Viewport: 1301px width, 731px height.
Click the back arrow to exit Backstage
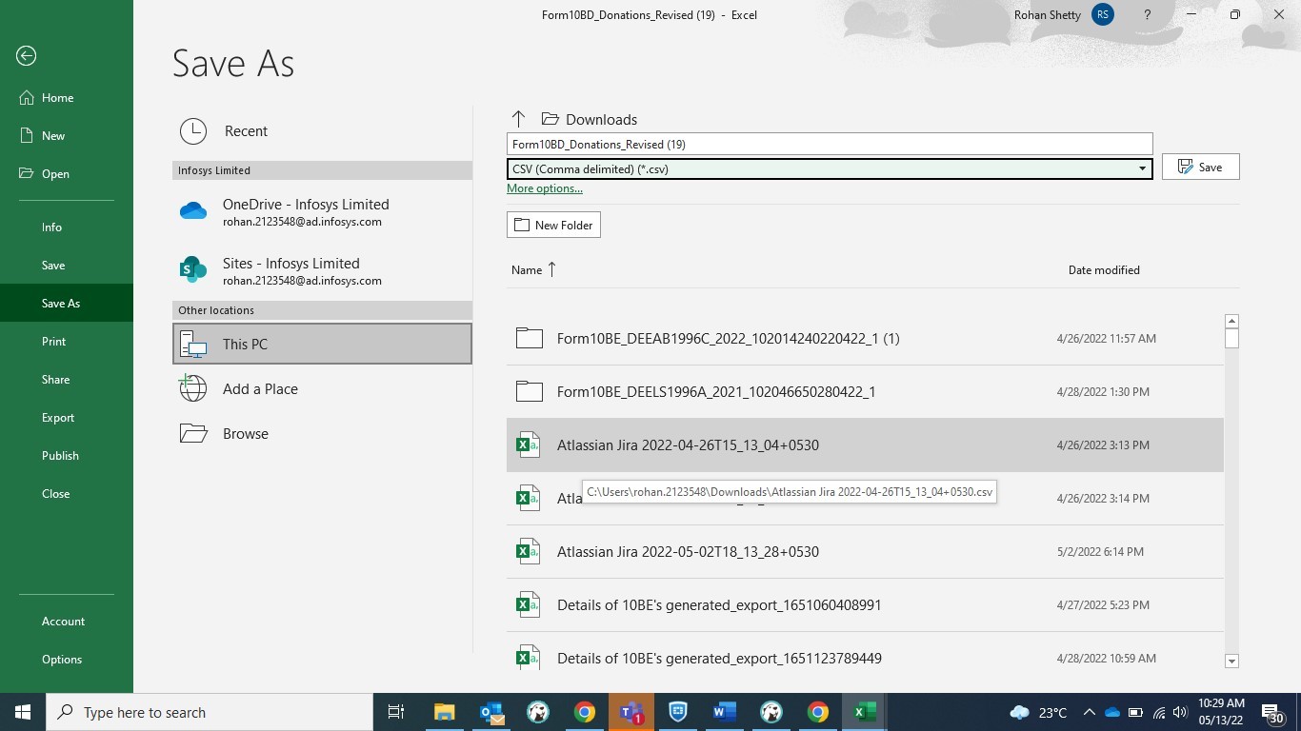[x=27, y=56]
